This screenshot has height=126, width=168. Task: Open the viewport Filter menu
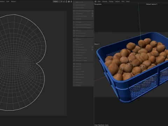tap(123, 1)
